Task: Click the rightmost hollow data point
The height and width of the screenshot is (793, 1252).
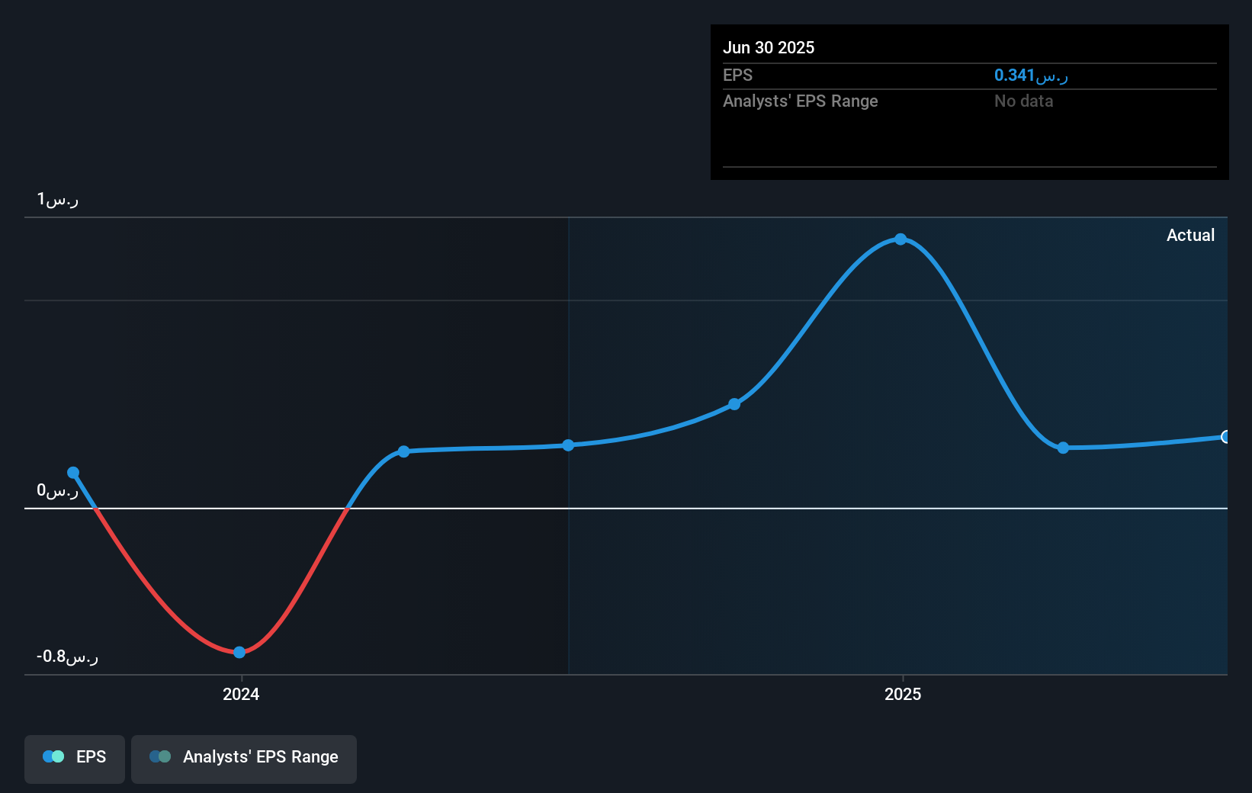Action: [x=1225, y=438]
